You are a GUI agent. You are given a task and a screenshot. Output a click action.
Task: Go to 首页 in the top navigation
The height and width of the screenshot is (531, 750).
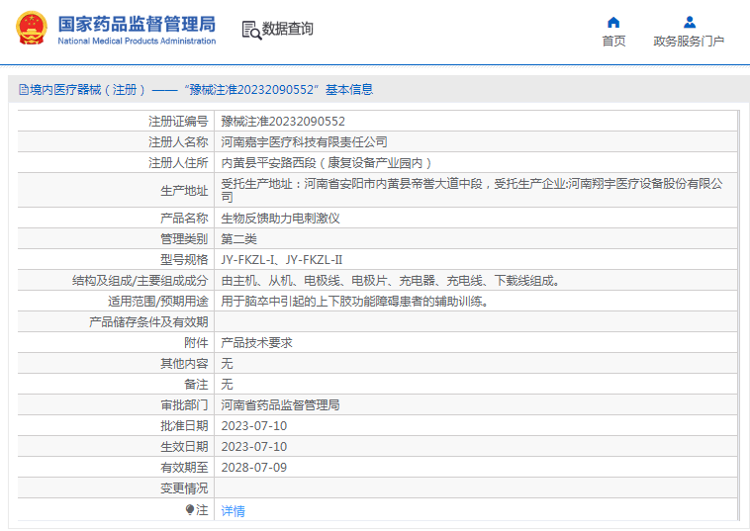(613, 42)
